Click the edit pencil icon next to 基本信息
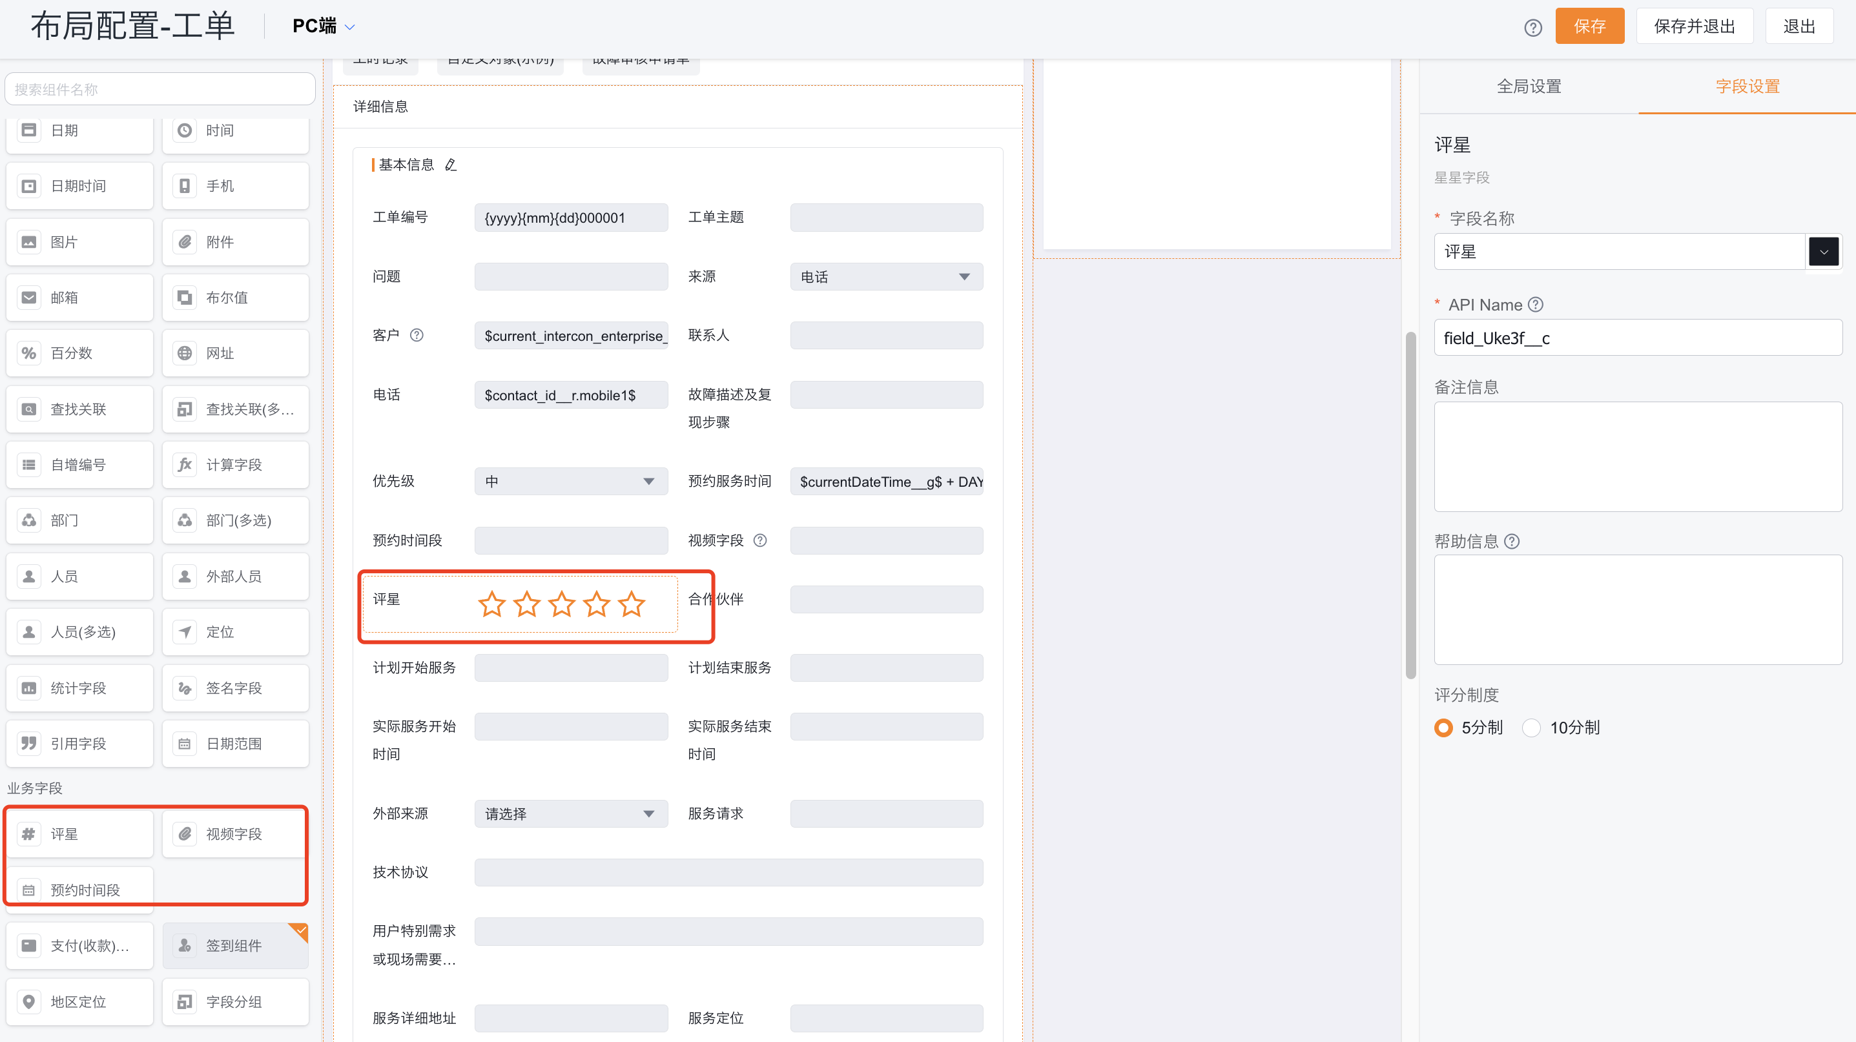Image resolution: width=1856 pixels, height=1042 pixels. [x=450, y=165]
